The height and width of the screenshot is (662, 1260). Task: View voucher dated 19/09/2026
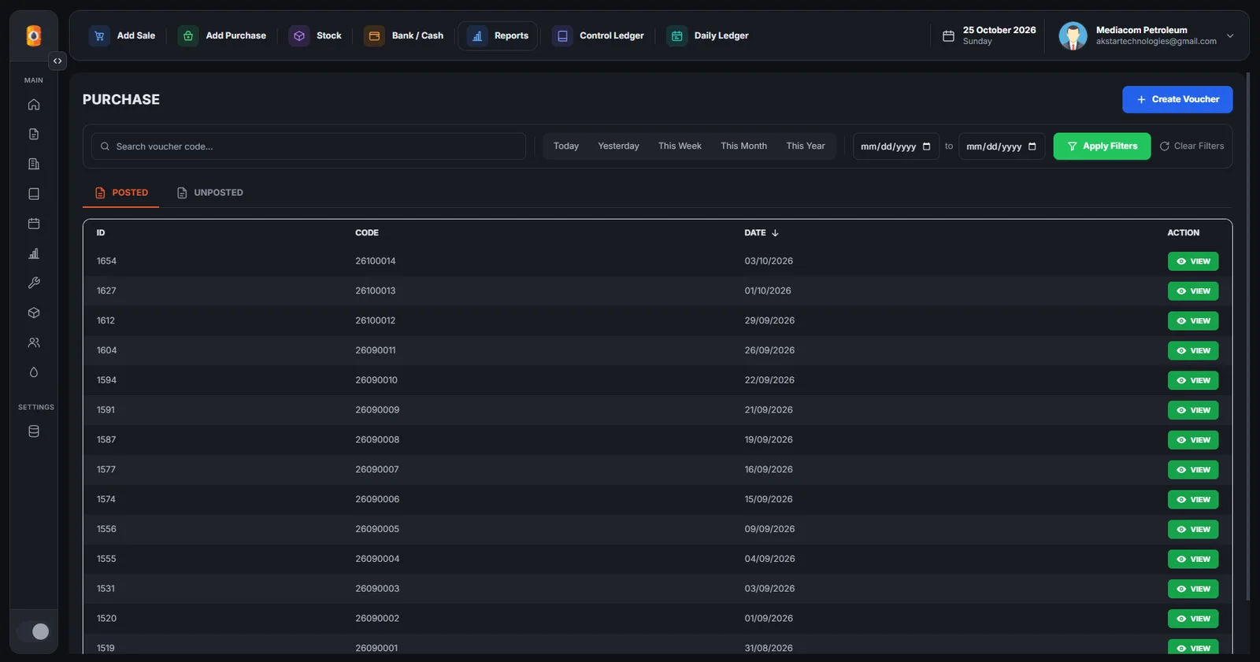coord(1193,440)
